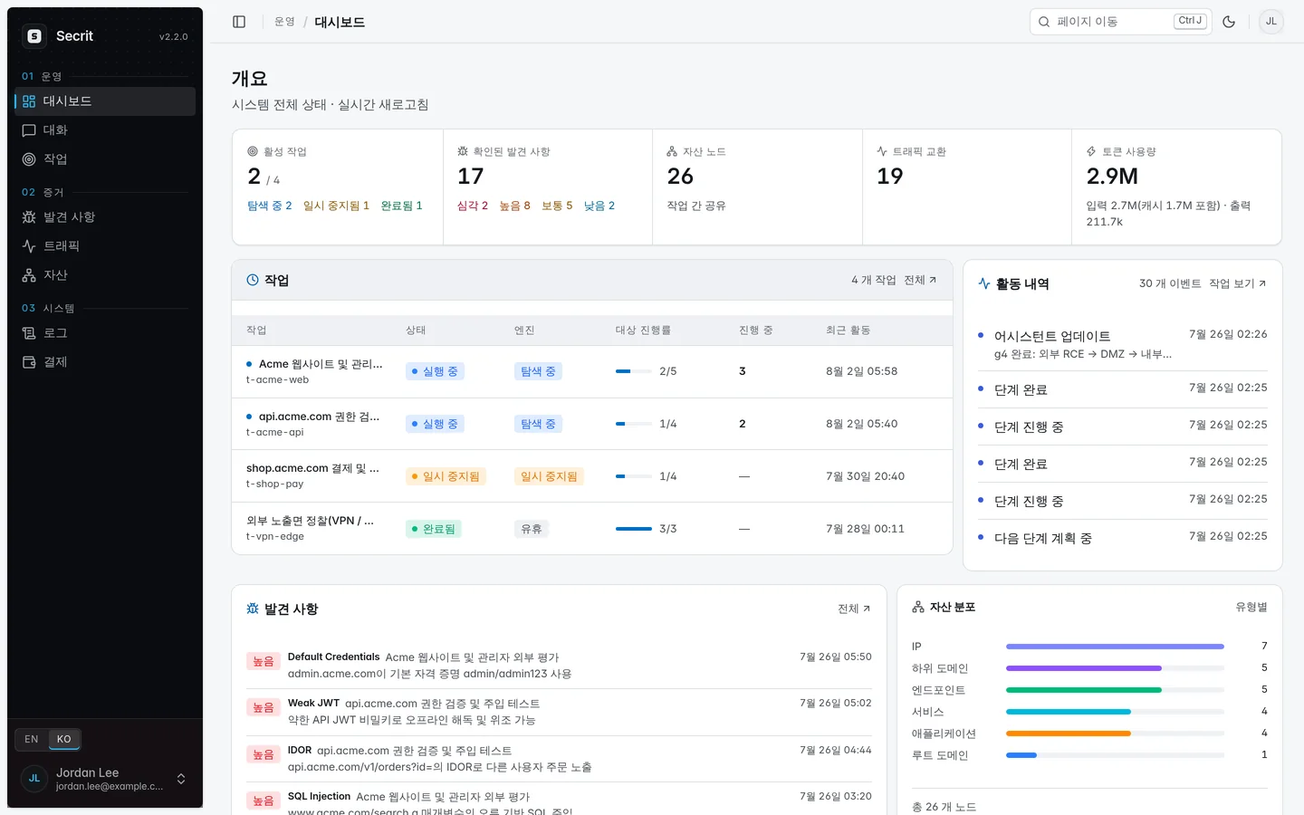This screenshot has height=815, width=1304.
Task: Open the 어시스턴트 업데이트 activity event
Action: point(1123,344)
